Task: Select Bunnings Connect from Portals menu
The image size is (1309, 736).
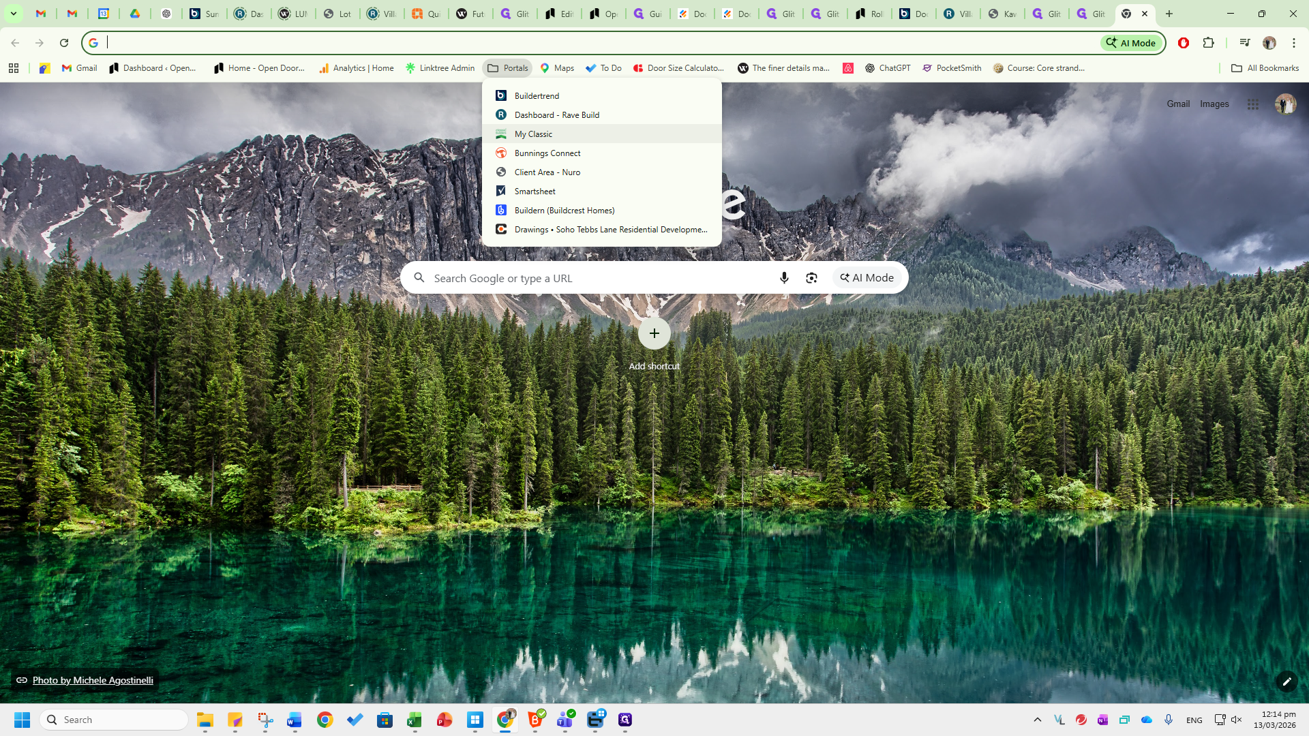Action: click(x=547, y=153)
